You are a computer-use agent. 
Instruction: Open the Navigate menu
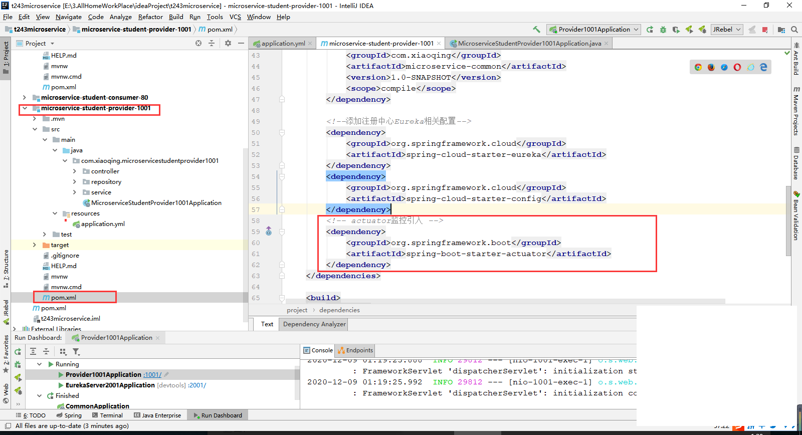coord(69,17)
